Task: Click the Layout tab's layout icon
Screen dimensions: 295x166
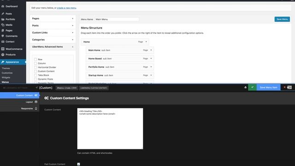Action: coord(36,102)
